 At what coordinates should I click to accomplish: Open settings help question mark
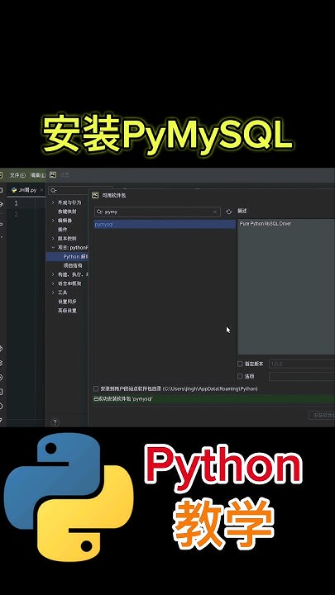pyautogui.click(x=55, y=422)
